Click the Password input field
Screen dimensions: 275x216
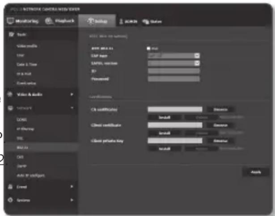[x=174, y=79]
